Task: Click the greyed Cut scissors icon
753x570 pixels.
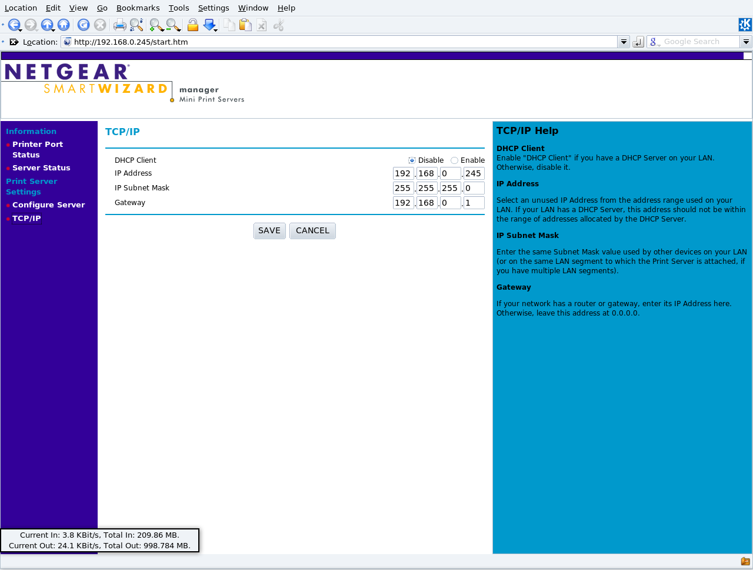Action: 279,25
